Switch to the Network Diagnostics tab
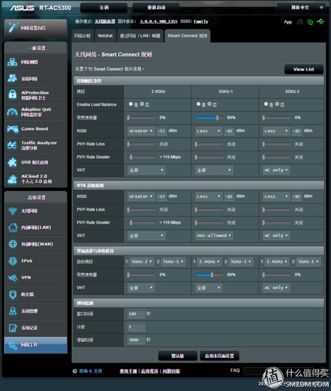The width and height of the screenshot is (331, 391). [x=82, y=36]
